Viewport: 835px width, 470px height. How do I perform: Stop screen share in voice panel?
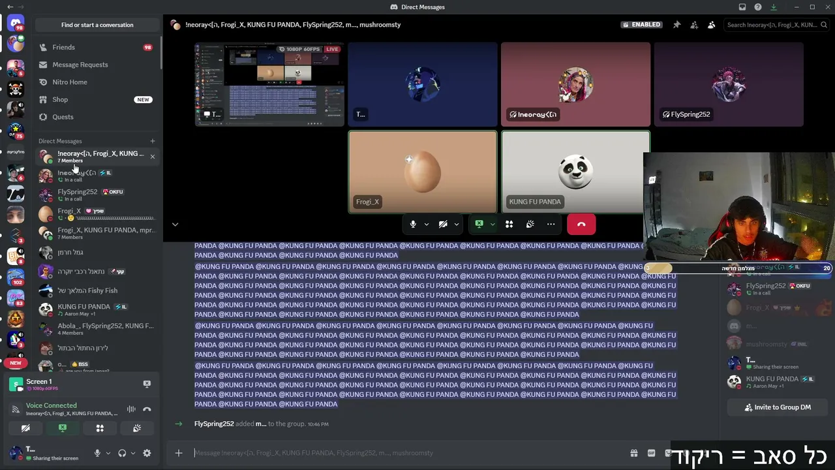point(63,428)
